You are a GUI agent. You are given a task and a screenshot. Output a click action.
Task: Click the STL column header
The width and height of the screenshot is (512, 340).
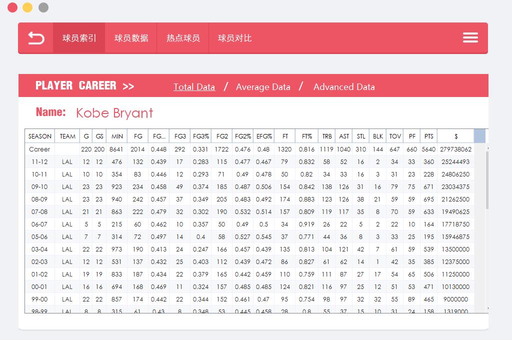pos(361,136)
